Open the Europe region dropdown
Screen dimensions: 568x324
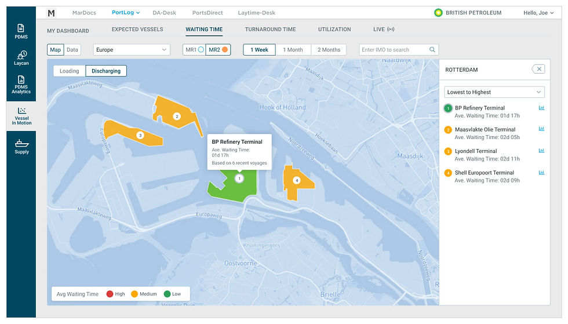click(x=132, y=50)
